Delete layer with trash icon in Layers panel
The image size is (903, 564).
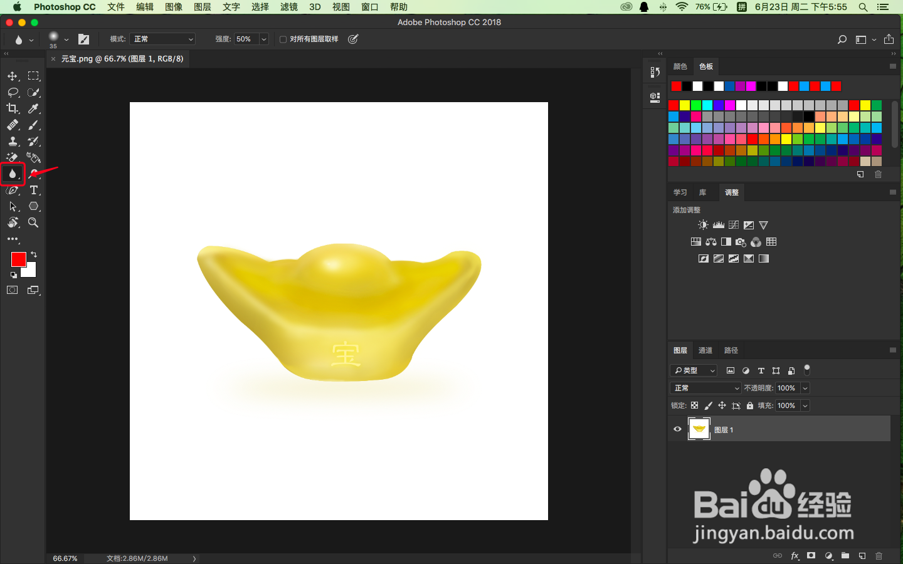879,555
